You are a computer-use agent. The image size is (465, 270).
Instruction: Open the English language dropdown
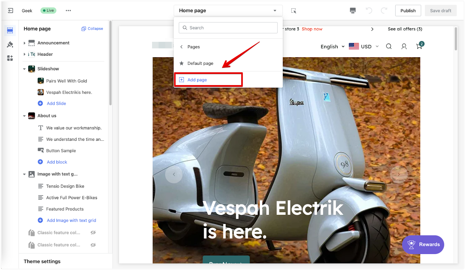tap(332, 46)
